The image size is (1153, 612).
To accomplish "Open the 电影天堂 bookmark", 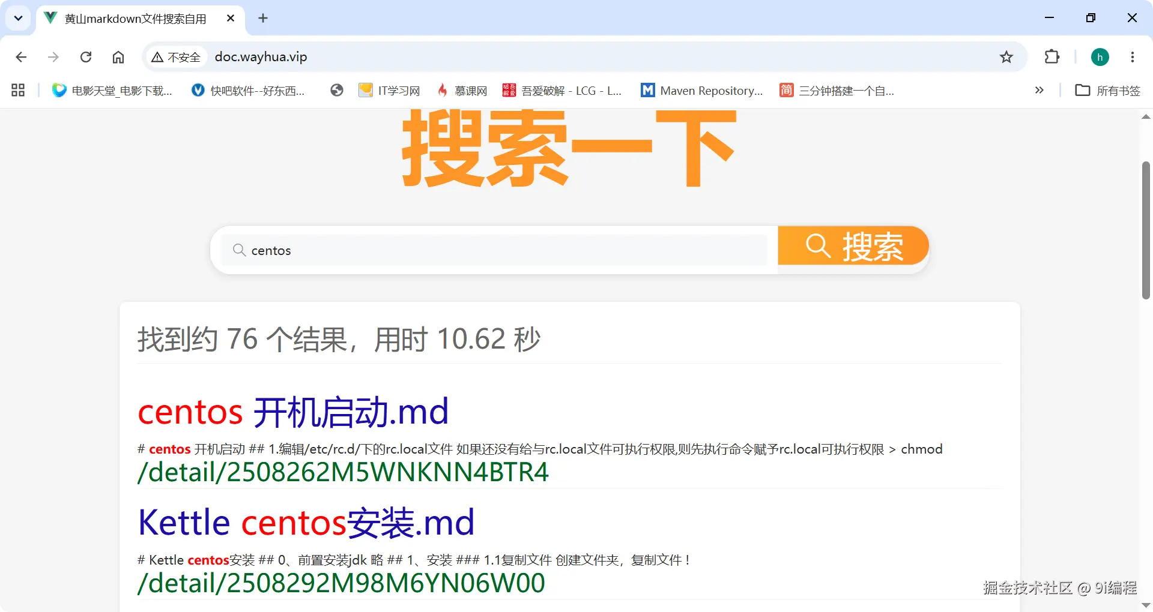I will (112, 91).
